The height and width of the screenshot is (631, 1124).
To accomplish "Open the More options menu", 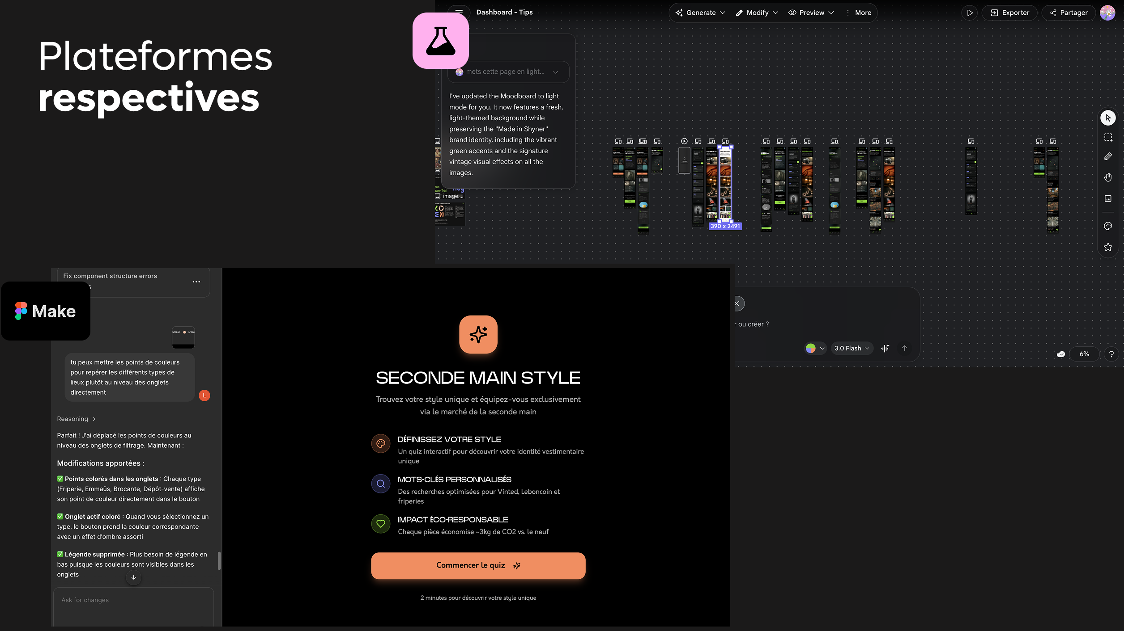I will point(858,13).
